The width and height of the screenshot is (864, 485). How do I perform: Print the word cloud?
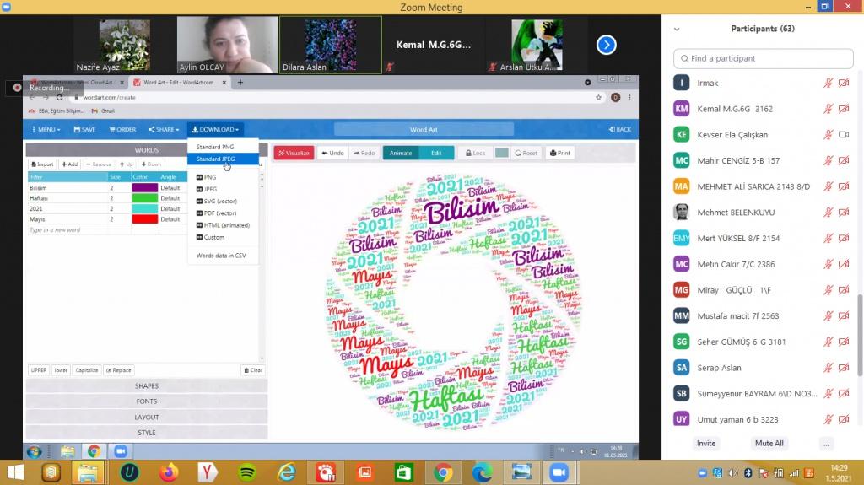point(560,153)
